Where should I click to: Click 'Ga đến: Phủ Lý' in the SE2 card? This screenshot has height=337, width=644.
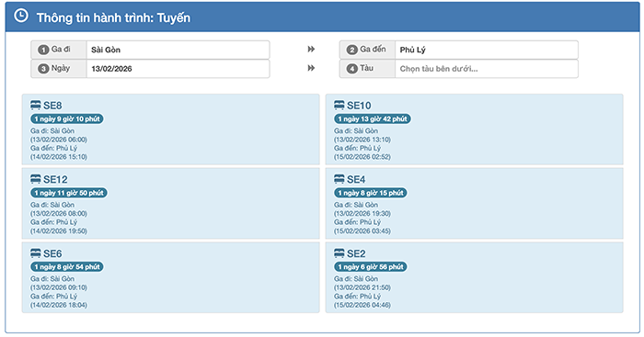[x=357, y=296]
